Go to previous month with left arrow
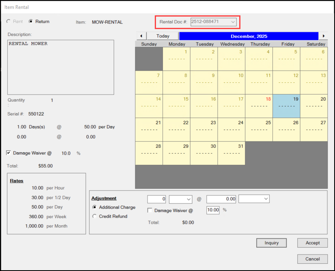 pyautogui.click(x=140, y=36)
